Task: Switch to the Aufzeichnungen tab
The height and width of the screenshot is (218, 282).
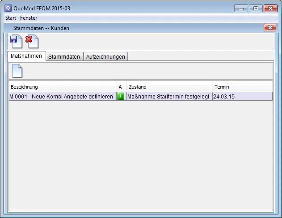Action: 105,56
